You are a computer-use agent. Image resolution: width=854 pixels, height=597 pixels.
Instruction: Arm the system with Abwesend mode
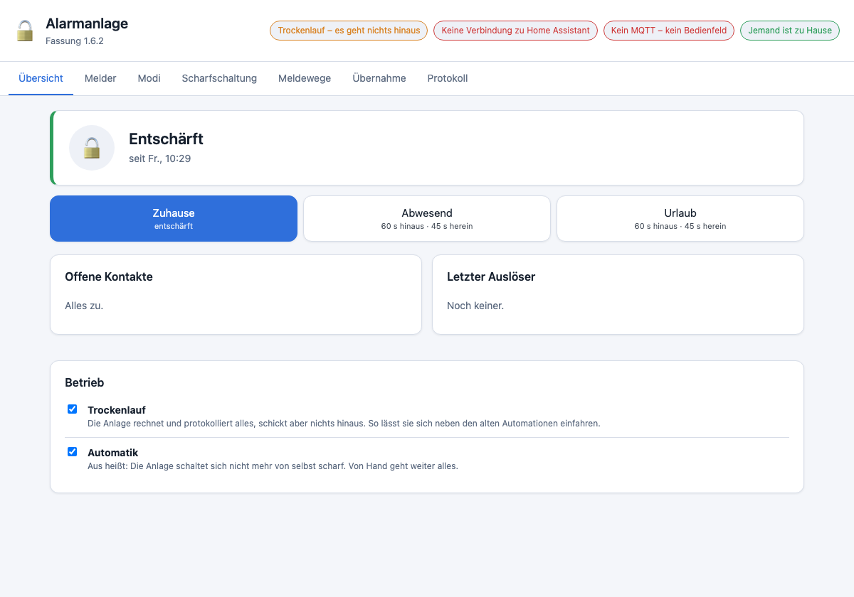tap(427, 219)
